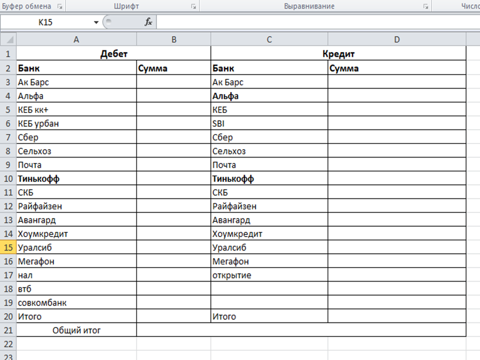Select cell Итого in column C
The width and height of the screenshot is (480, 360).
click(x=269, y=316)
